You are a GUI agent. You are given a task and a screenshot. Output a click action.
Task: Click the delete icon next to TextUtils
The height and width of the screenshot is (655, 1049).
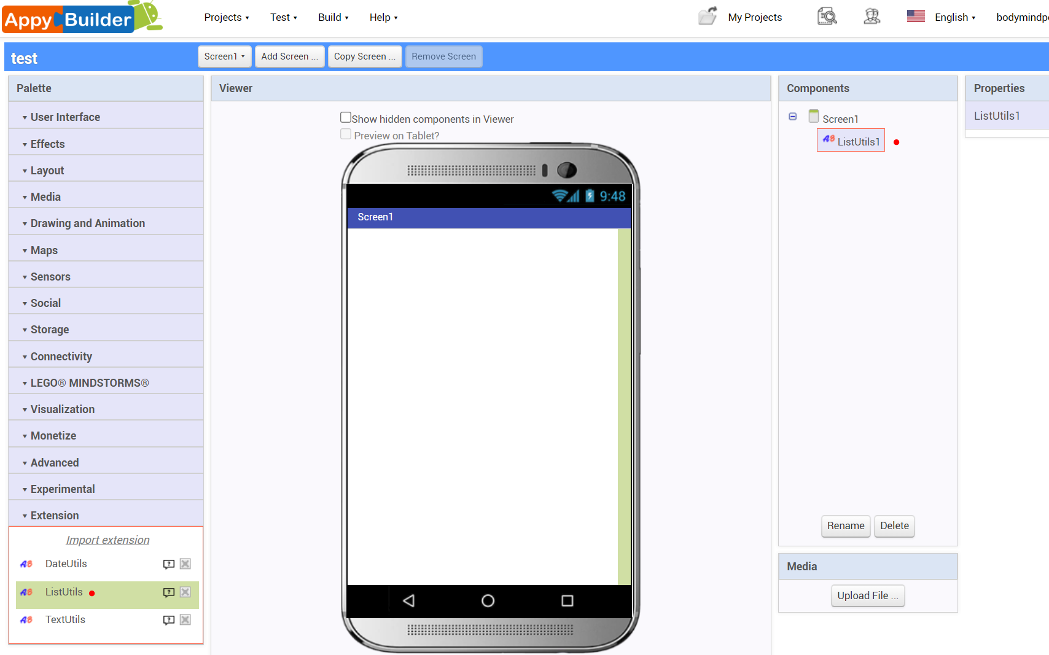click(185, 620)
